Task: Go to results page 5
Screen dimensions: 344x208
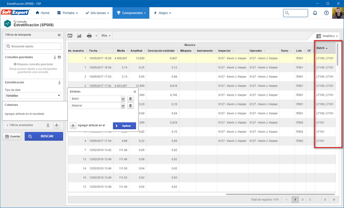Action: tap(325, 200)
